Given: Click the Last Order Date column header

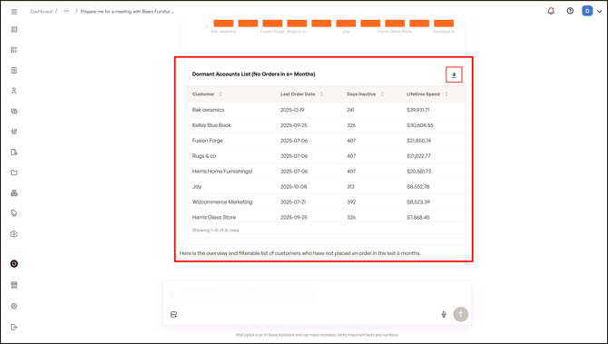Looking at the screenshot, I should (x=298, y=94).
